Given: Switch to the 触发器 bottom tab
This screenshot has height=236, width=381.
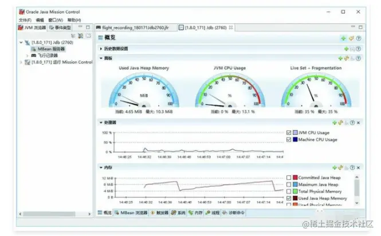Looking at the screenshot, I should point(160,213).
